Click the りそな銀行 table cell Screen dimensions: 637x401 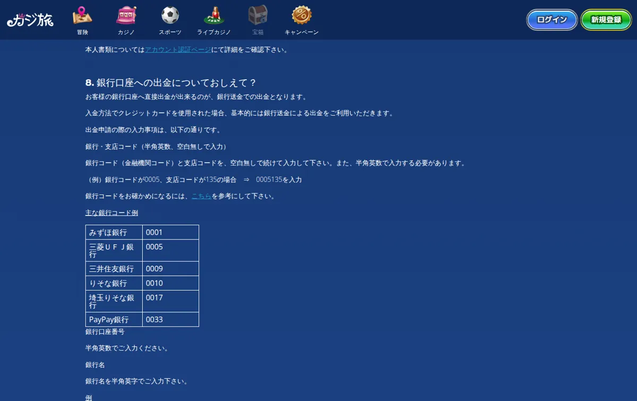coord(114,283)
